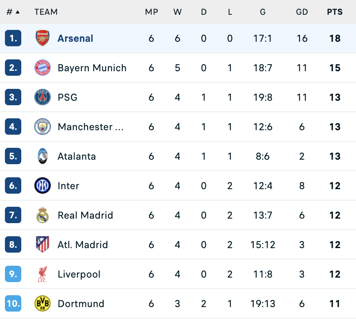Click the Atalanta club logo
This screenshot has height=321, width=356.
click(43, 156)
